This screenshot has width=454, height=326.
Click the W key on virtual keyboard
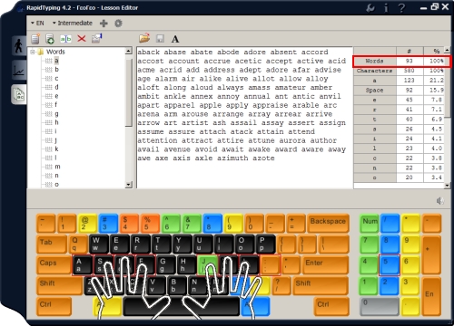(x=99, y=244)
